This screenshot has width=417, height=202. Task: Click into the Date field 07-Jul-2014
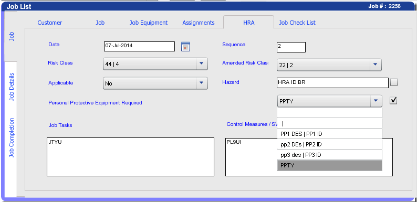tap(139, 46)
